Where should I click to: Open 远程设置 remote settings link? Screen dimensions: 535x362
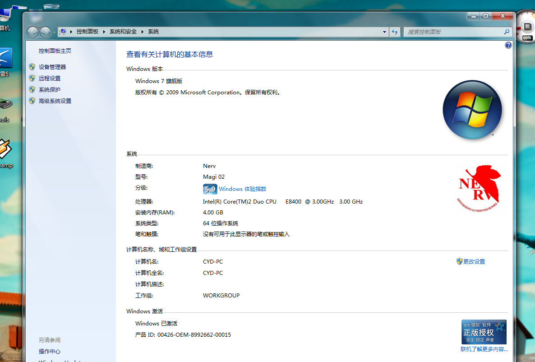coord(50,78)
